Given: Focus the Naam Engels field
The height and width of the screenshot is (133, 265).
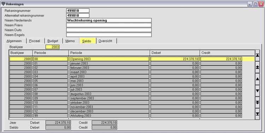Looking at the screenshot, I should coord(109,35).
